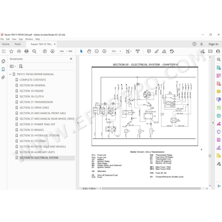Switch to the Home tab

(6, 44)
